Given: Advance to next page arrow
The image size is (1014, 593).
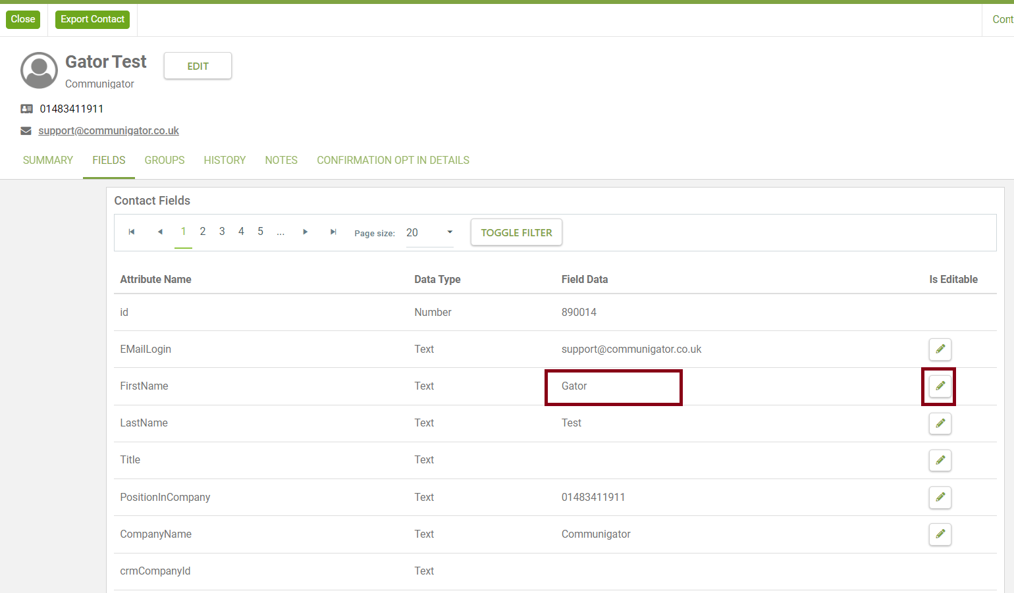Looking at the screenshot, I should coord(305,232).
